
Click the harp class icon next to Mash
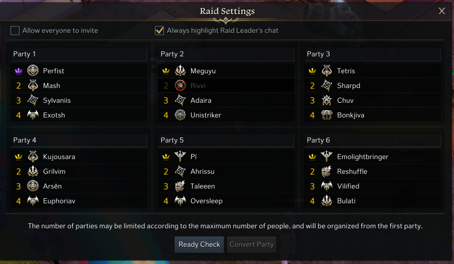(33, 85)
